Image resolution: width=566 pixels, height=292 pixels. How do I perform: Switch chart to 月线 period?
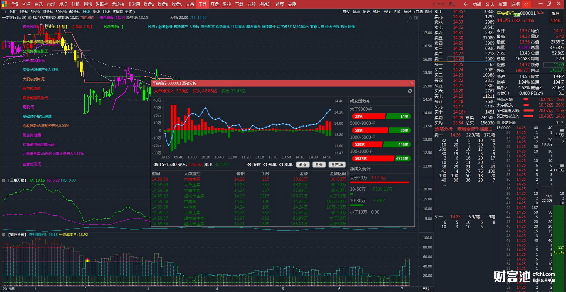106,12
